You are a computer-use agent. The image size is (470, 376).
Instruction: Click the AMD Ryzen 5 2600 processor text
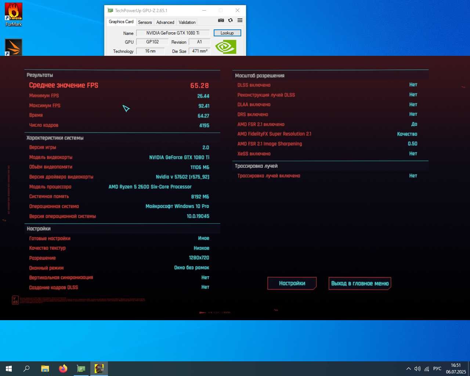[150, 187]
